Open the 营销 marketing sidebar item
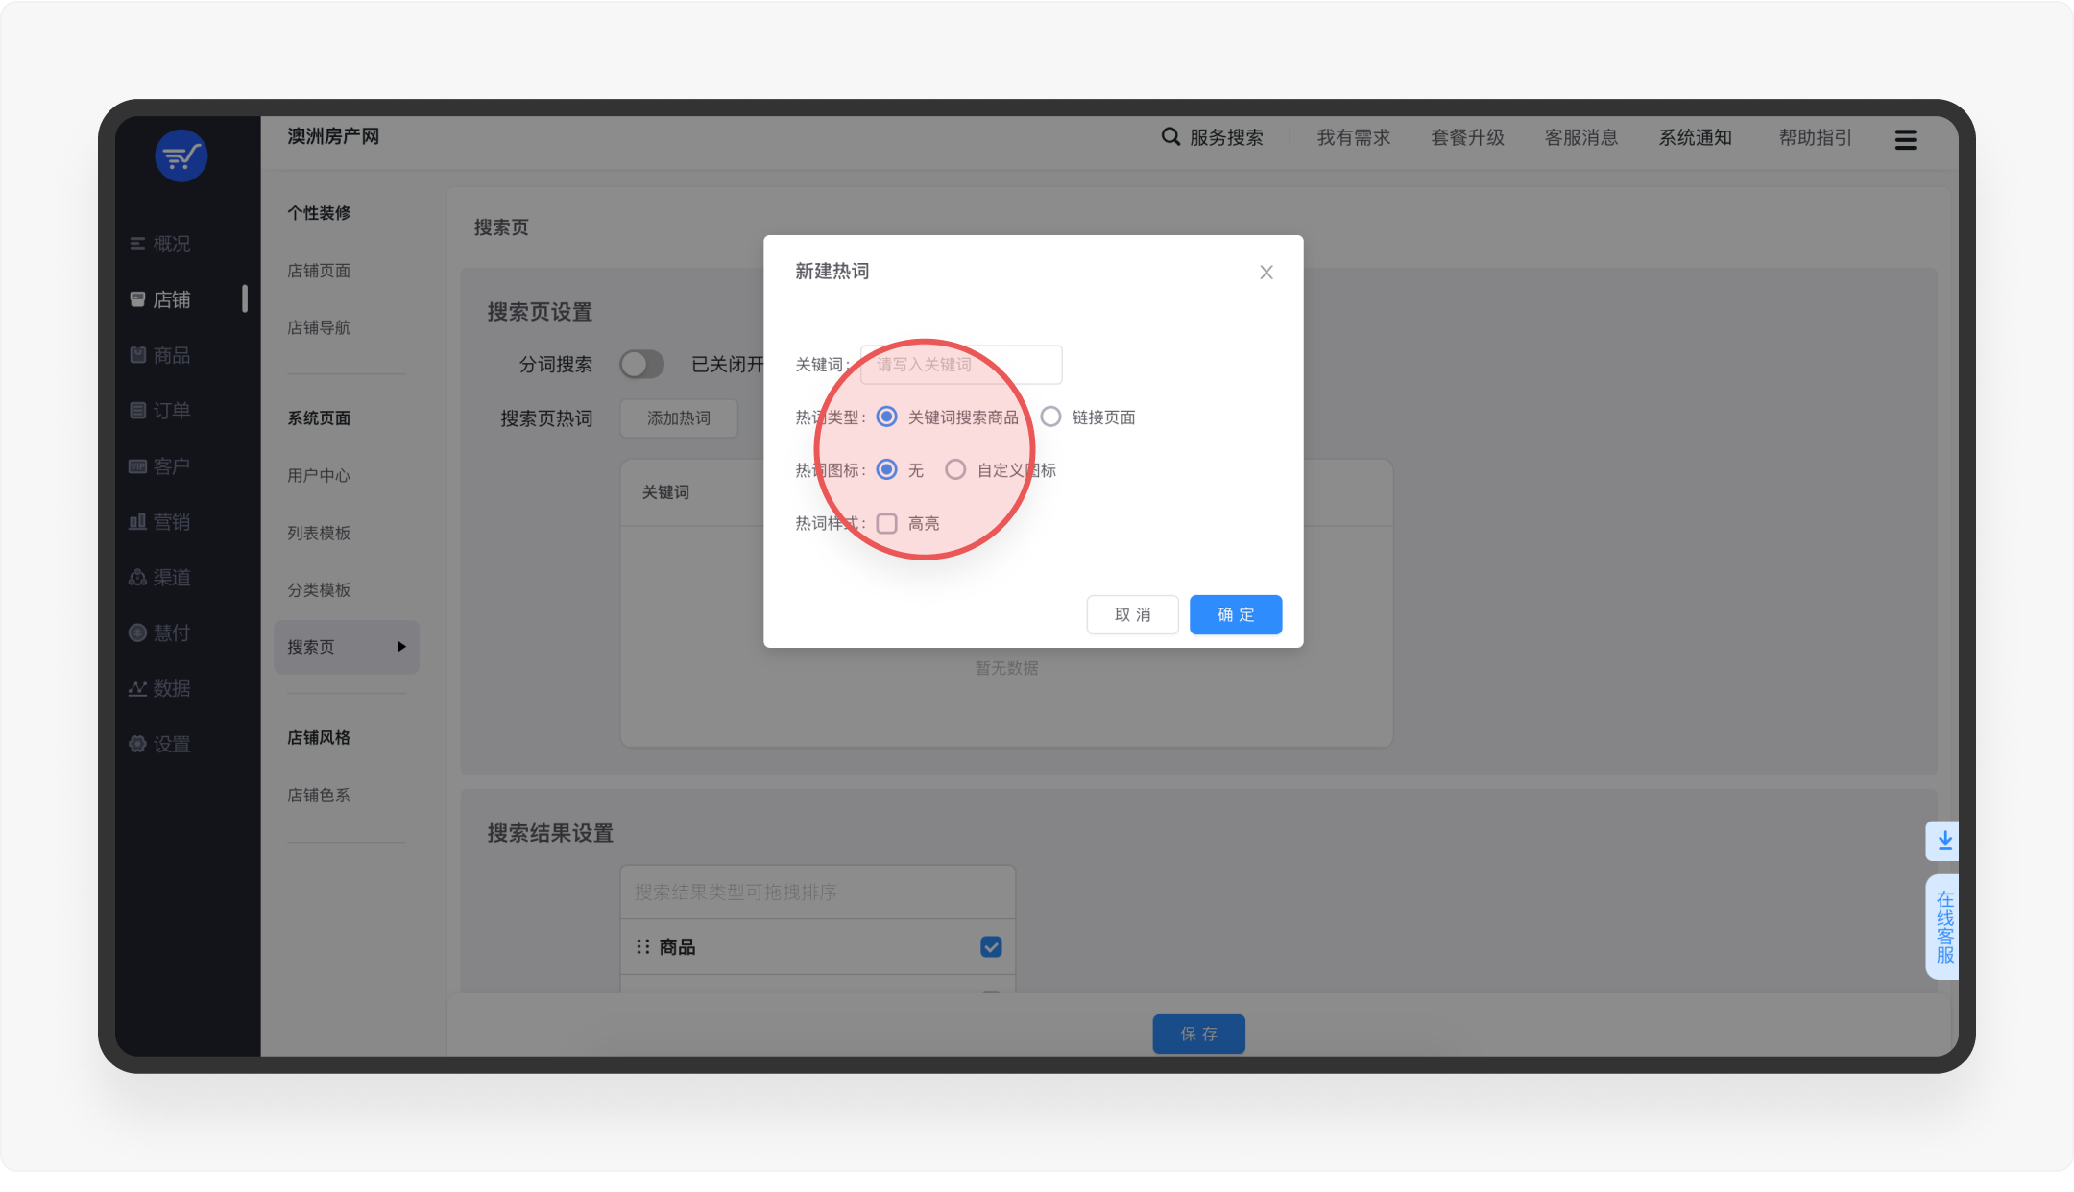The width and height of the screenshot is (2074, 1192). (160, 522)
